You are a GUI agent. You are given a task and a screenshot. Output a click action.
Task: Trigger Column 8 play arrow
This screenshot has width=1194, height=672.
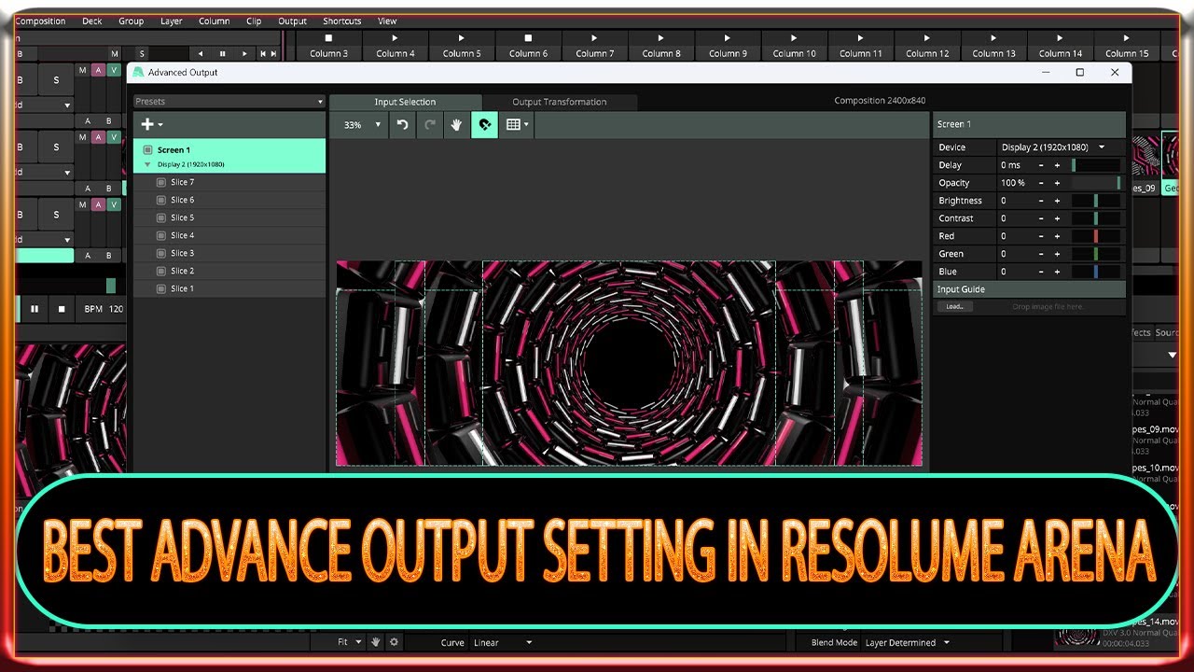[660, 38]
